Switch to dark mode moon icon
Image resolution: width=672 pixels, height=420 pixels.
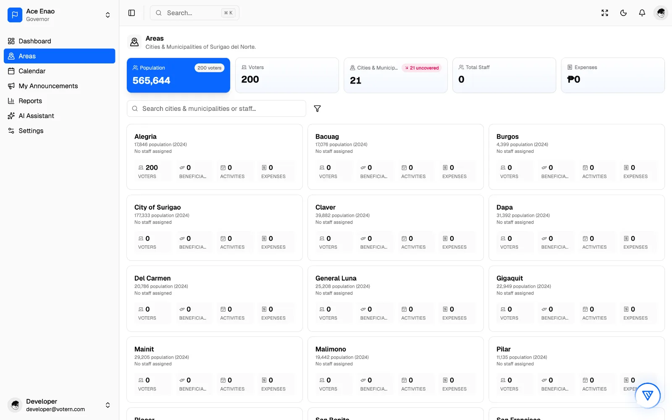(x=623, y=13)
